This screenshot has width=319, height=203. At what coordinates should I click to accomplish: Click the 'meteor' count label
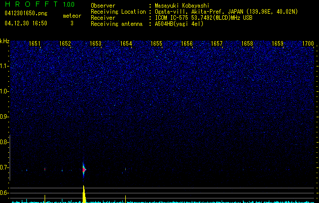click(x=72, y=16)
